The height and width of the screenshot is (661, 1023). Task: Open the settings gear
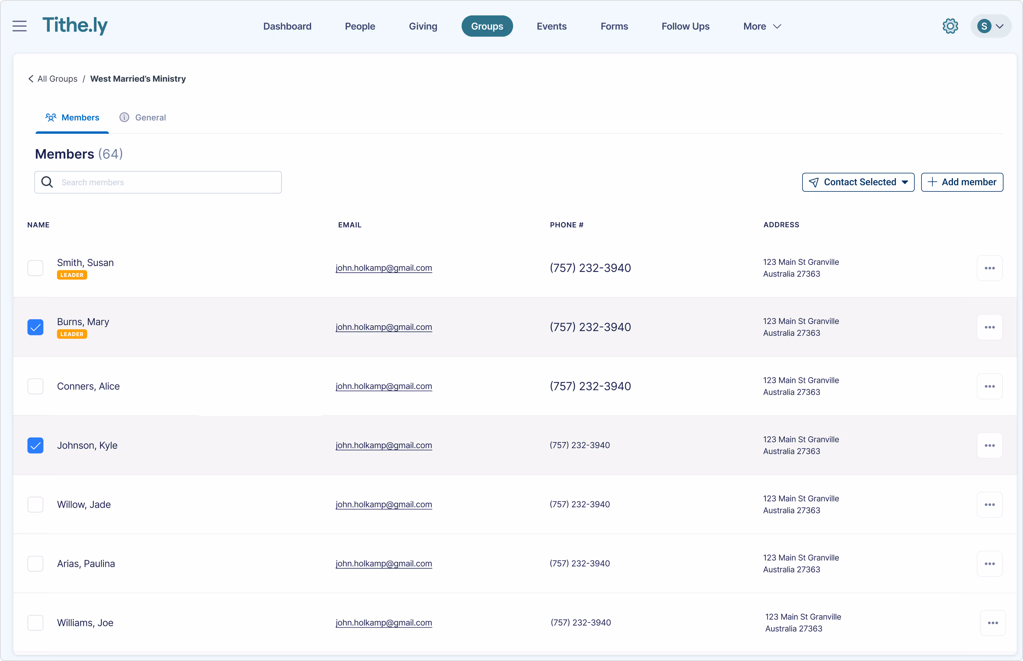[x=950, y=26]
